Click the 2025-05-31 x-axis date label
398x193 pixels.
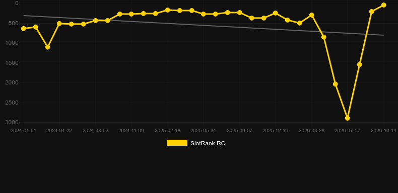(204, 131)
